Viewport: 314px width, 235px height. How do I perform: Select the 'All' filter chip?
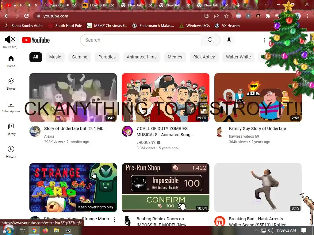point(36,57)
